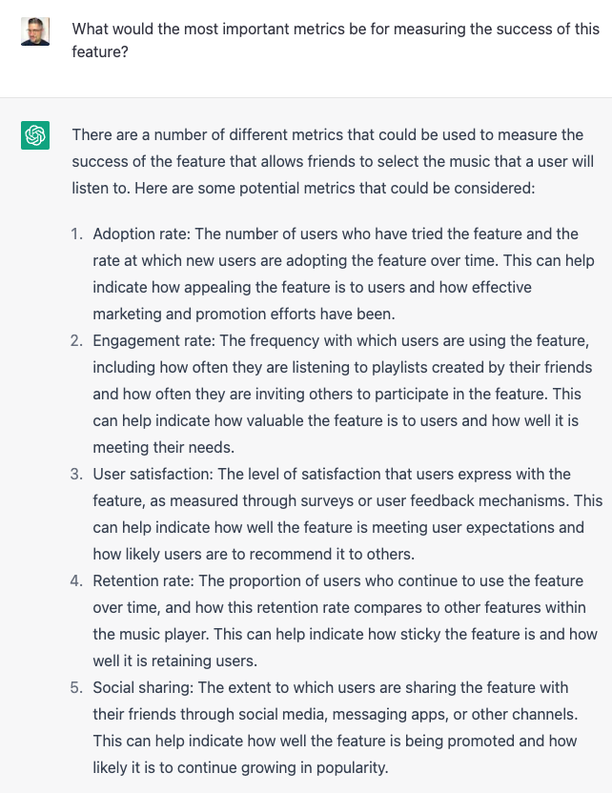Click the word 'feature?' in the user's question
The width and height of the screenshot is (612, 793).
tap(100, 51)
